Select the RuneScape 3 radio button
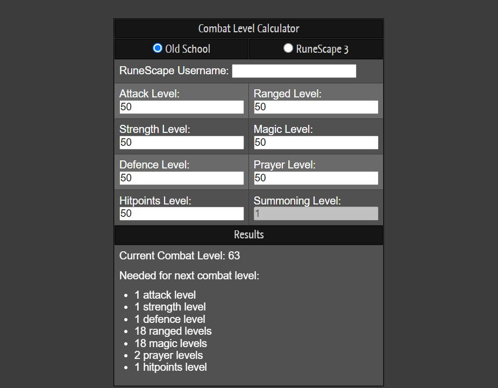498x388 pixels. click(x=288, y=48)
